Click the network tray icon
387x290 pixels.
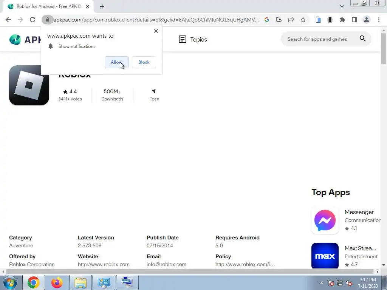coord(340,283)
